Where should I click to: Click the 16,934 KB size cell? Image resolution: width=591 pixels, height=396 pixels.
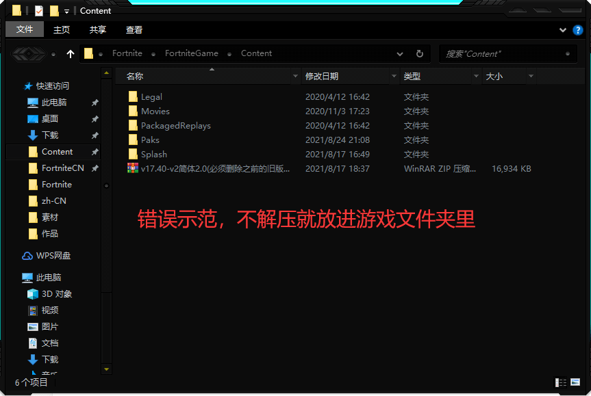click(x=511, y=169)
